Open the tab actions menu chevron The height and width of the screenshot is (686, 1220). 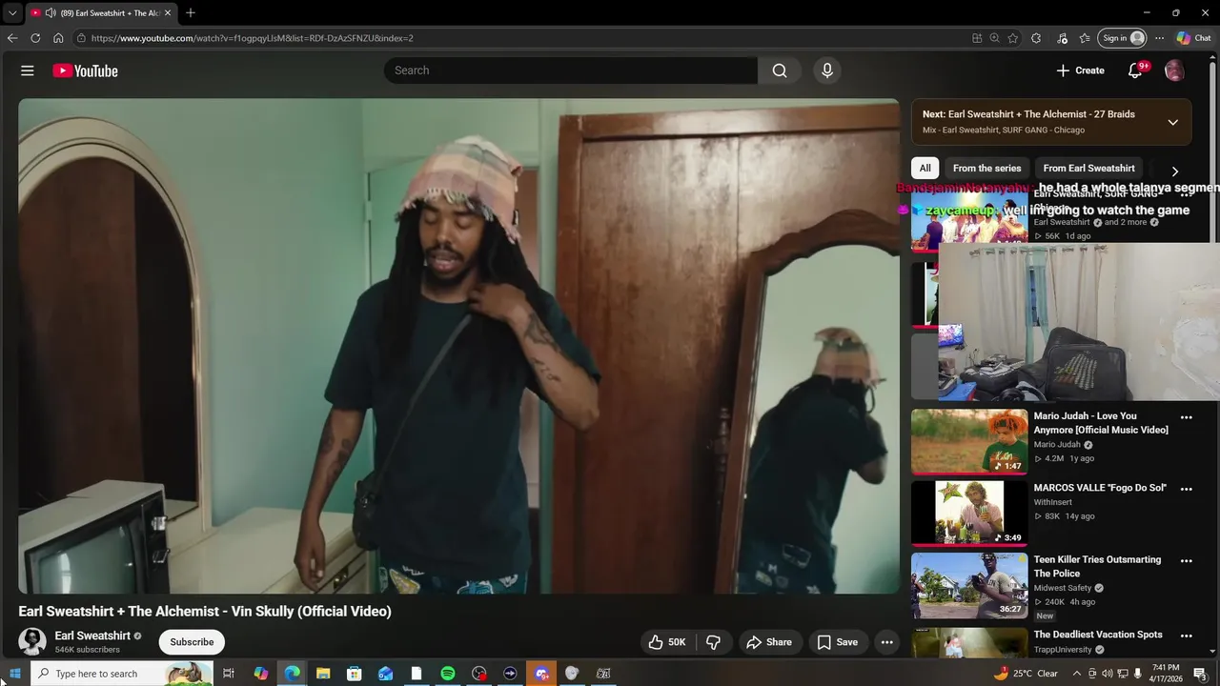click(x=11, y=12)
